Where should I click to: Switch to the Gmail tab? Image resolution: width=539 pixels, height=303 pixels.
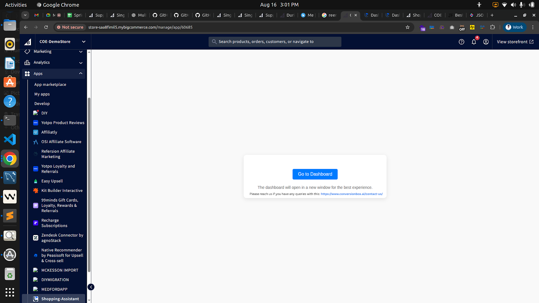point(37,15)
